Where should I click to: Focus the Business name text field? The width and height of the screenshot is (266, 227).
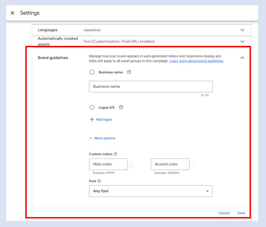150,87
